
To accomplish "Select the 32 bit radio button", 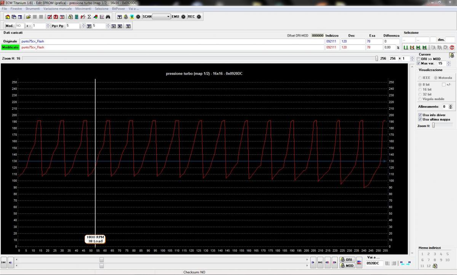I will [x=420, y=94].
